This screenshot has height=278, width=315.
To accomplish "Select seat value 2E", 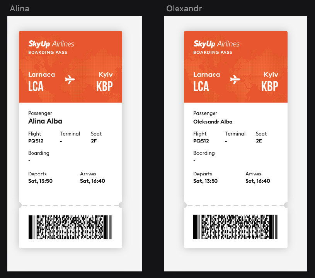I will (259, 141).
